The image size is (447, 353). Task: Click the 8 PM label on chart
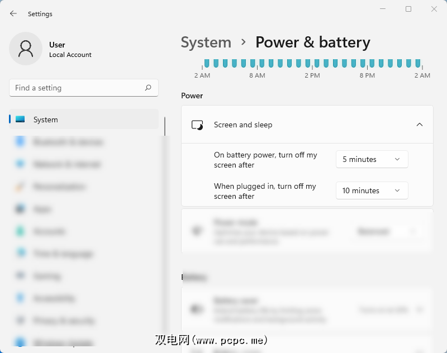click(x=367, y=75)
